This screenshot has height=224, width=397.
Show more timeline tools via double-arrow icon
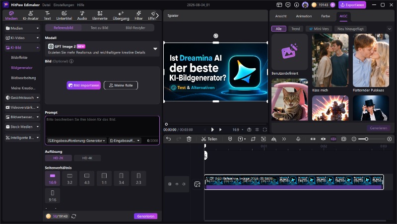tap(284, 139)
